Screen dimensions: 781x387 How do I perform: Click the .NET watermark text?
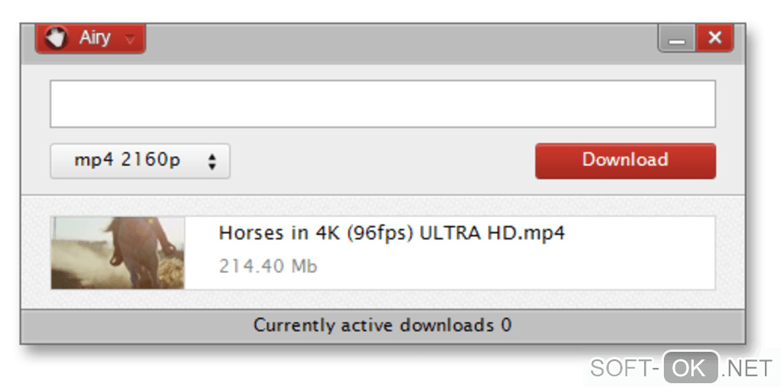(x=747, y=369)
